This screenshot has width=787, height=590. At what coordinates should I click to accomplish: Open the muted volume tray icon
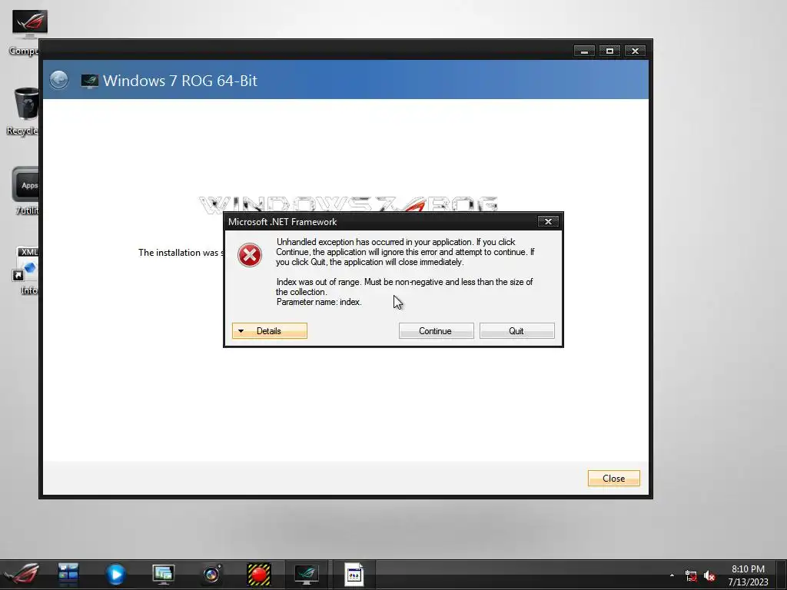point(709,576)
